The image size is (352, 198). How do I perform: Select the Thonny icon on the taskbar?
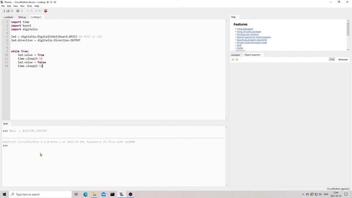[122, 194]
